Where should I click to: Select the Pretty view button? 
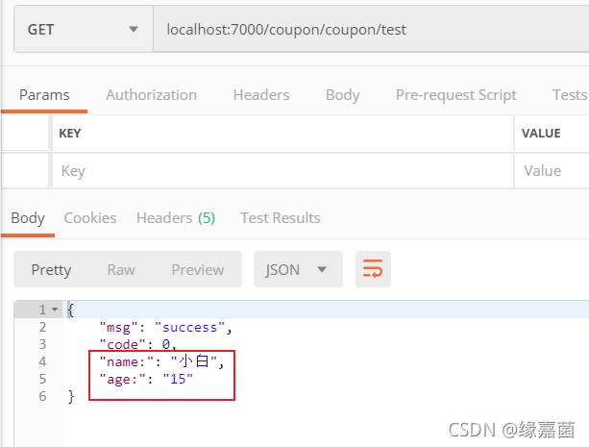click(51, 269)
